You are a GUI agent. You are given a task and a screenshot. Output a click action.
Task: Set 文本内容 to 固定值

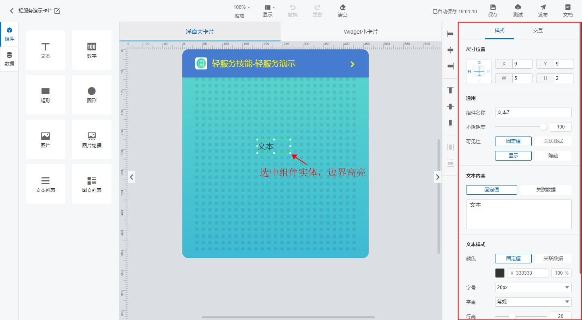pos(491,190)
